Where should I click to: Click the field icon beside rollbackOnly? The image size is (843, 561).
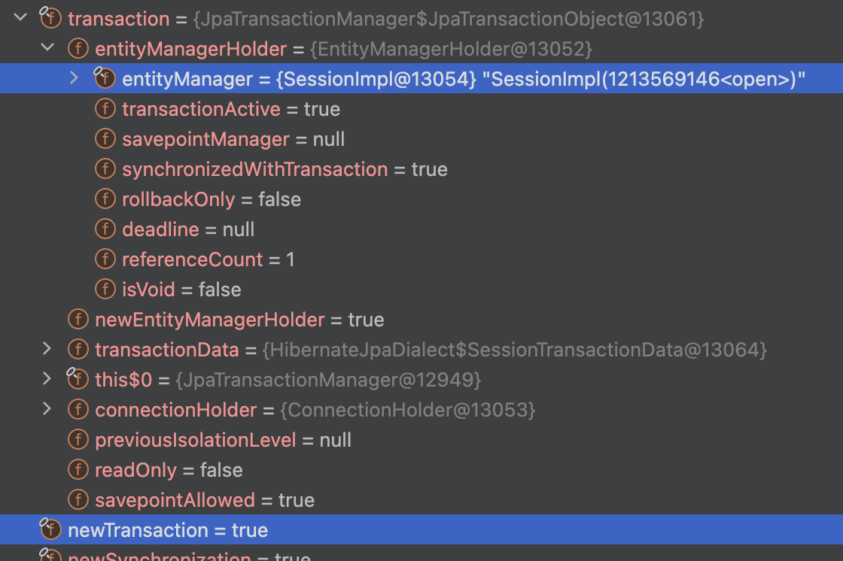105,199
